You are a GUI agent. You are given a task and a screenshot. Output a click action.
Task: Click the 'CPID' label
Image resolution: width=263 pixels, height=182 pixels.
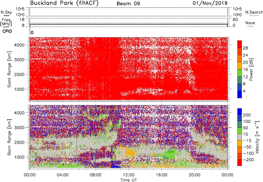[x=7, y=31]
